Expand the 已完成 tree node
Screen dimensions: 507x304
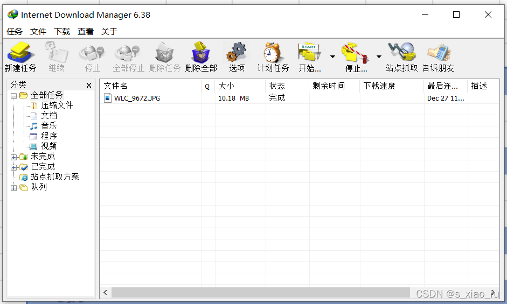pos(13,167)
